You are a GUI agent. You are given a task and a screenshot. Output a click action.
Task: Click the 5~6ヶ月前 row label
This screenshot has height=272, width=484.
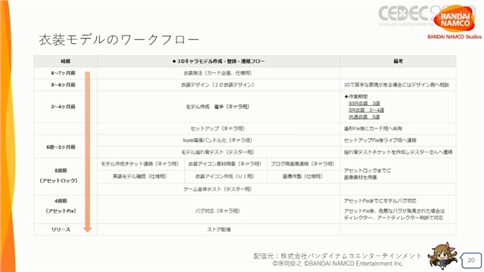[63, 85]
